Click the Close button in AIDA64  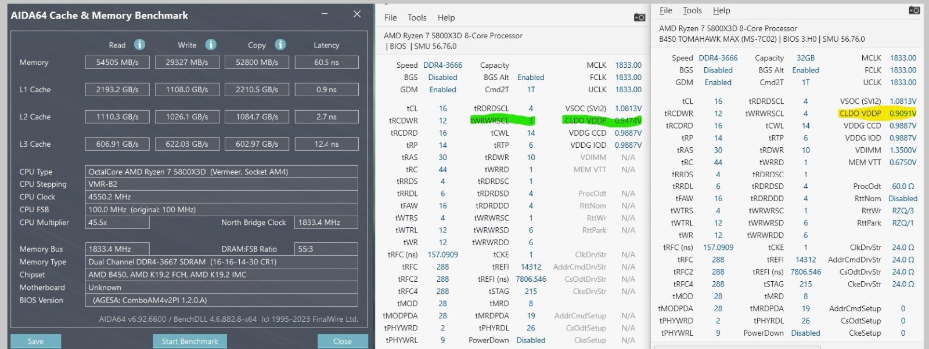(x=342, y=341)
